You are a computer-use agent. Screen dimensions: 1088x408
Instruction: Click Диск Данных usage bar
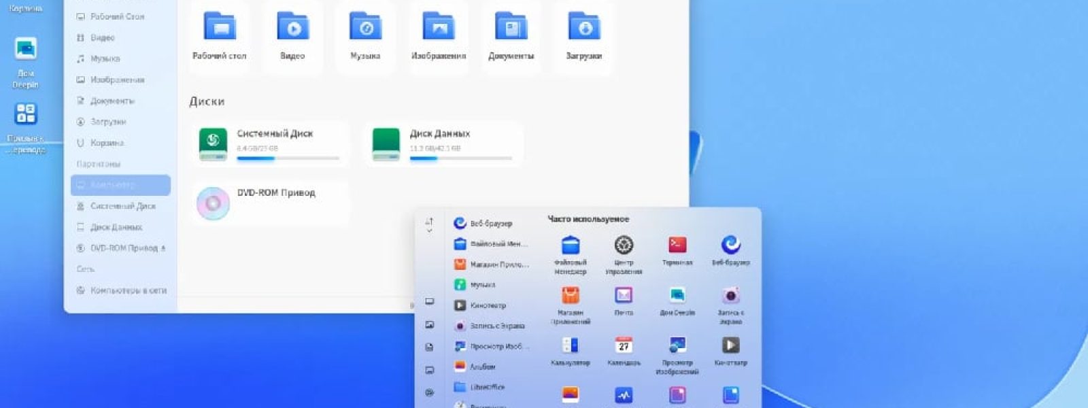[461, 158]
